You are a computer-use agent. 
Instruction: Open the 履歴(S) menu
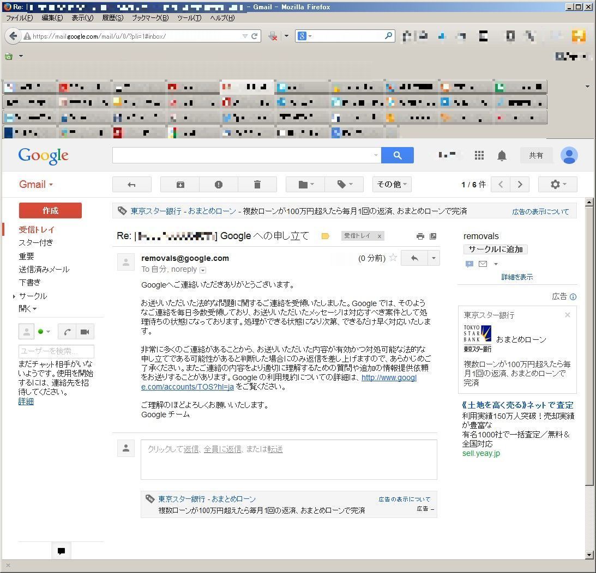click(x=112, y=18)
